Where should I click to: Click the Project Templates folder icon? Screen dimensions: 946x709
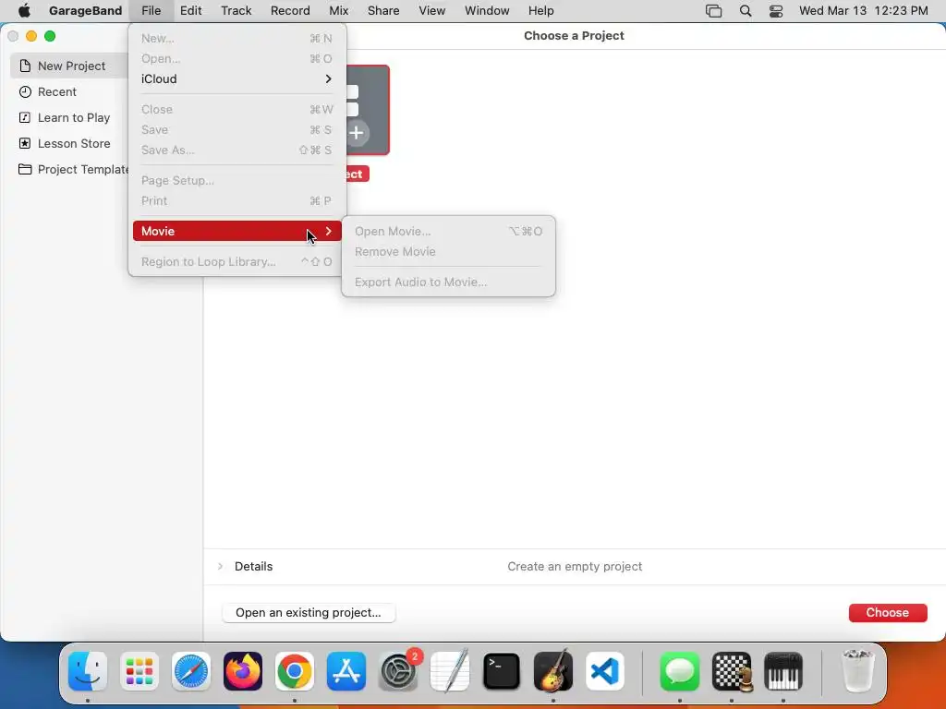tap(25, 170)
